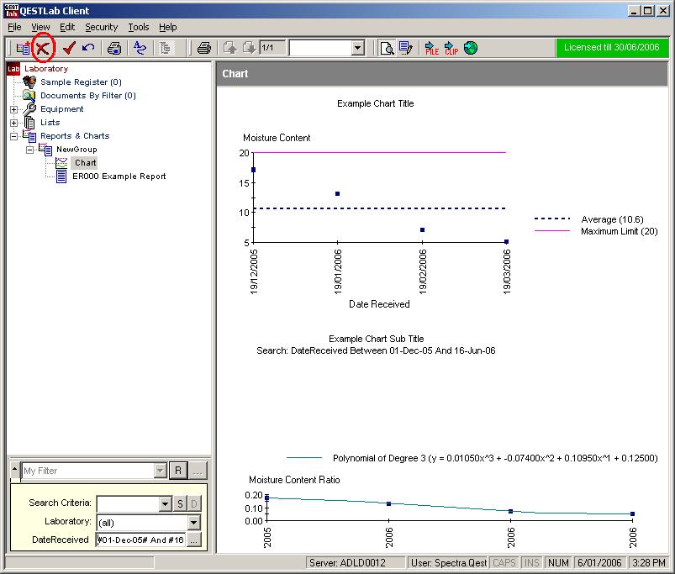Open the Laboratory dropdown list
The height and width of the screenshot is (574, 675).
pos(194,522)
